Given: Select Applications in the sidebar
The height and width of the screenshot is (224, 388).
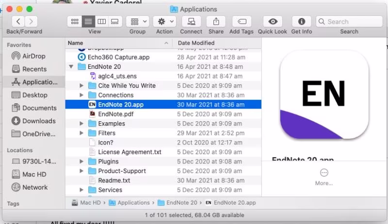Looking at the screenshot, I should [34, 82].
